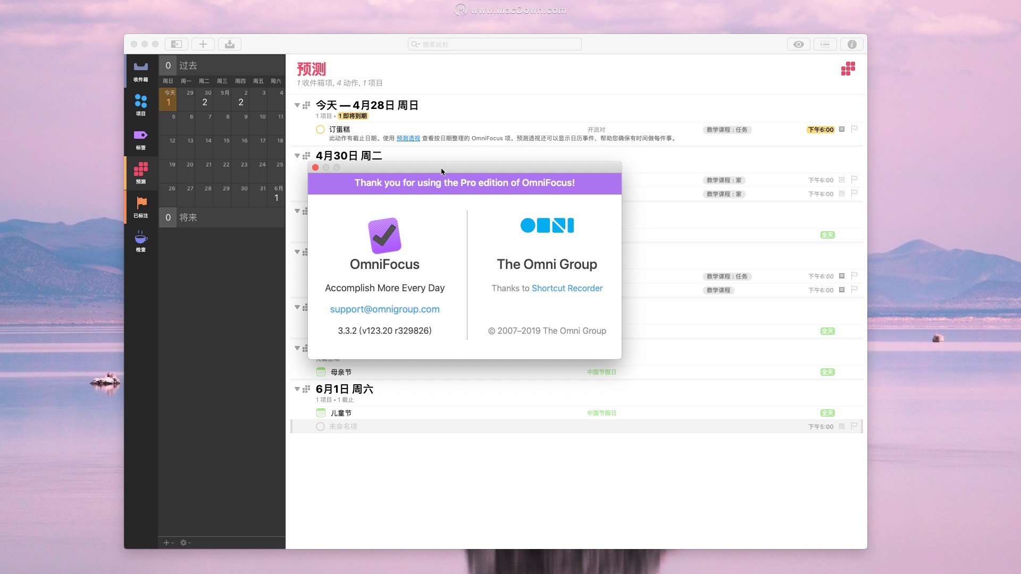Select the 过去 past row in the calendar

point(222,65)
